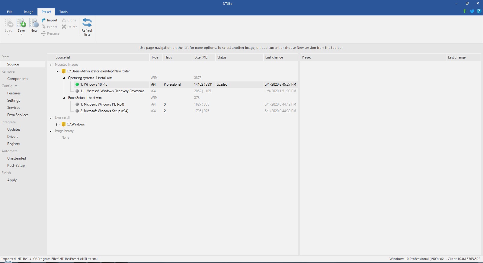Open the Help question mark icon

coord(479,11)
